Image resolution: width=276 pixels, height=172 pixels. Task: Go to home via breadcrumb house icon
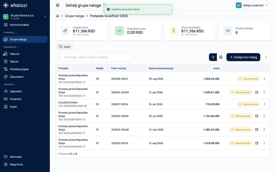(x=57, y=16)
